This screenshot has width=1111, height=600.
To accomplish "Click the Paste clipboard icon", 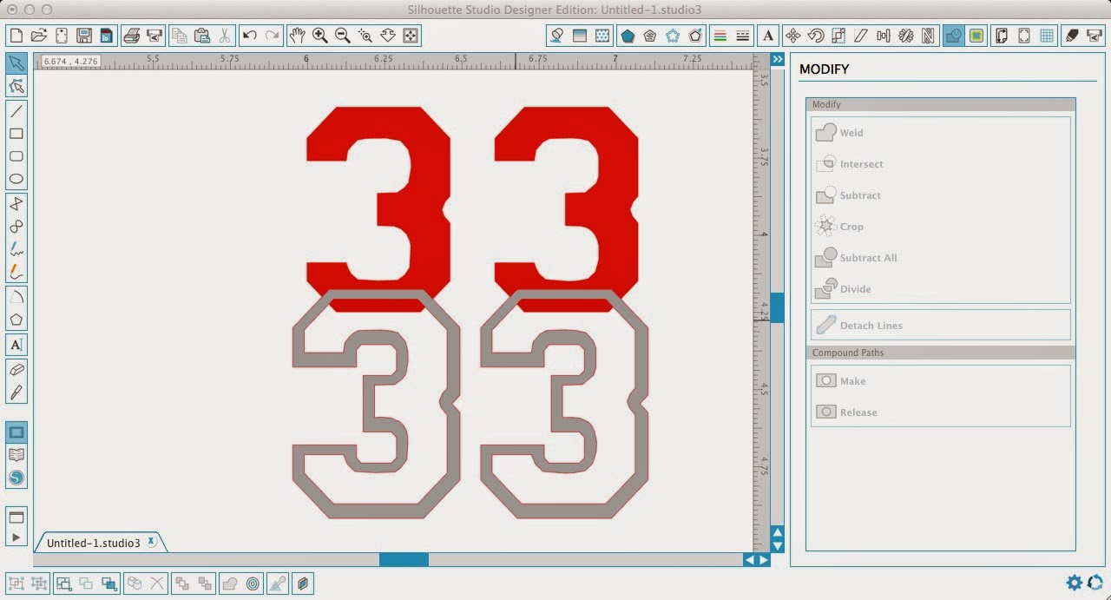I will (202, 36).
